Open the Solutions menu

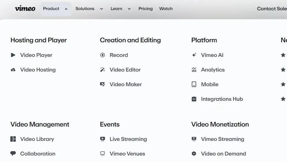(85, 9)
